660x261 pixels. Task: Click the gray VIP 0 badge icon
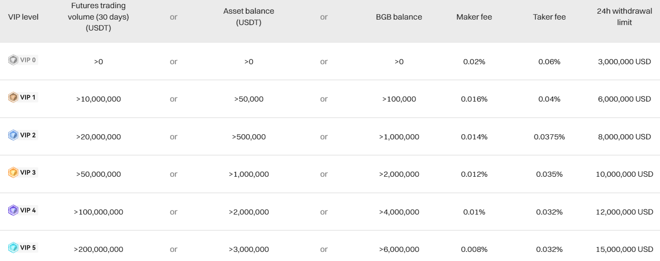(x=13, y=60)
